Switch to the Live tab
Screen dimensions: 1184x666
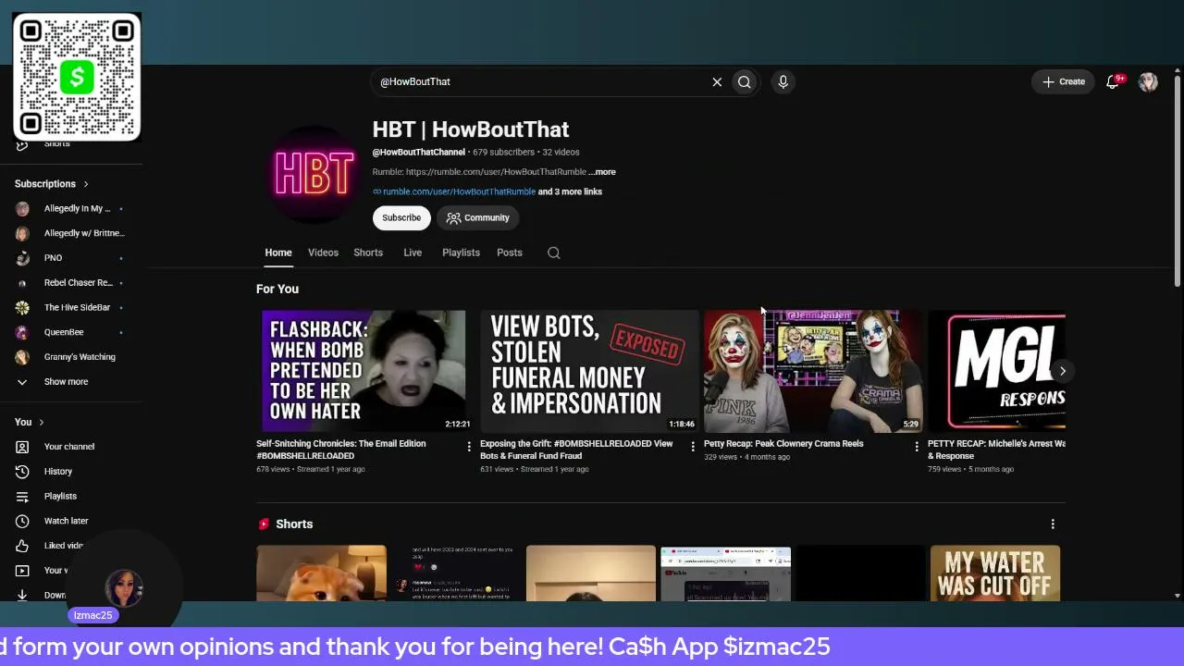tap(413, 253)
